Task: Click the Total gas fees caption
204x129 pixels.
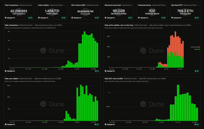Action: (185, 14)
